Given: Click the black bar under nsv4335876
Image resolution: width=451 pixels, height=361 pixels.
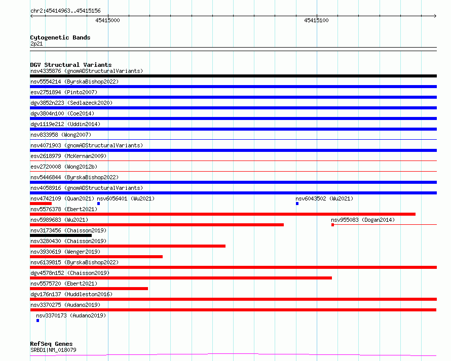Looking at the screenshot, I should [233, 76].
